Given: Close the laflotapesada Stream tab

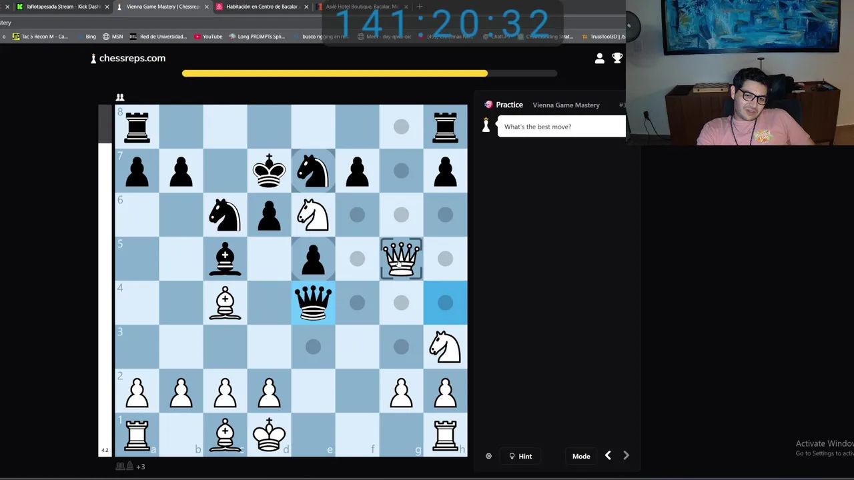Looking at the screenshot, I should 107,7.
